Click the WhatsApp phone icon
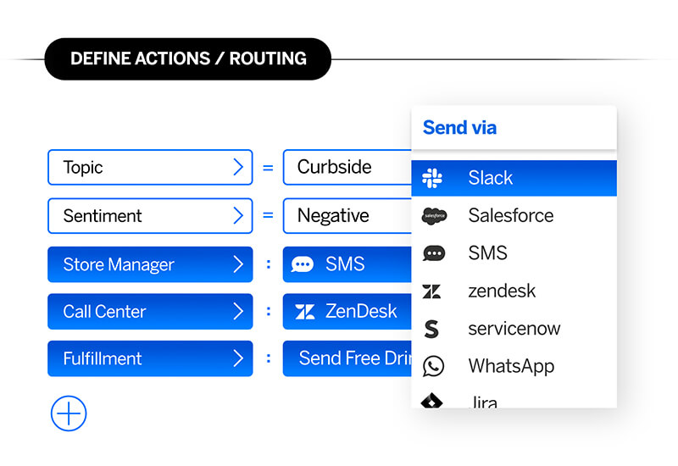The height and width of the screenshot is (466, 678). pyautogui.click(x=433, y=366)
